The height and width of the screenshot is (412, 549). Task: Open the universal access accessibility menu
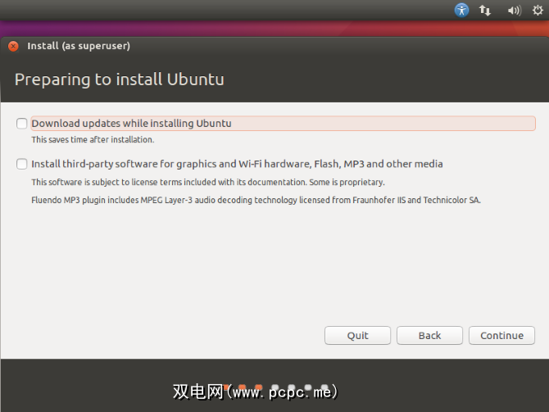(462, 11)
